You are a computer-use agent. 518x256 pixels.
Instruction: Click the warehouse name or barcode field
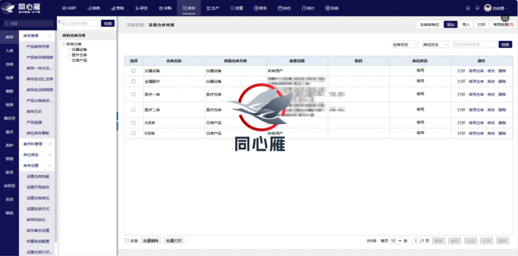coord(475,45)
